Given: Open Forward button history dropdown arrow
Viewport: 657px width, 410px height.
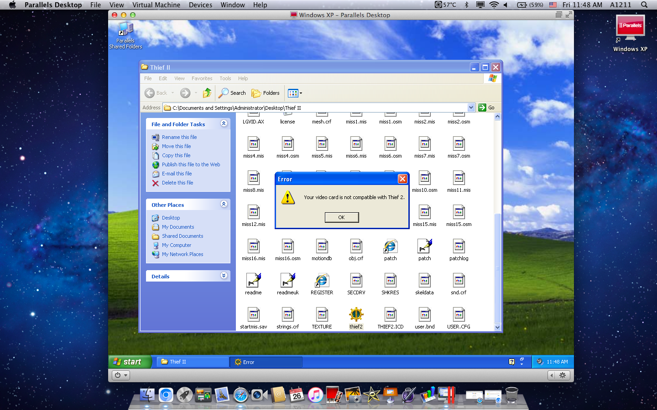Looking at the screenshot, I should click(x=196, y=93).
